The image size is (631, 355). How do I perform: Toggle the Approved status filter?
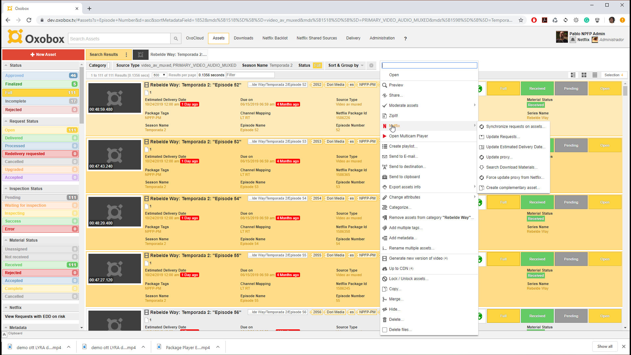pos(41,76)
